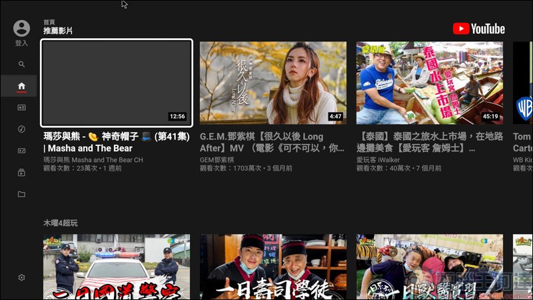Open the sign-in account avatar icon
The image size is (533, 300).
[21, 28]
